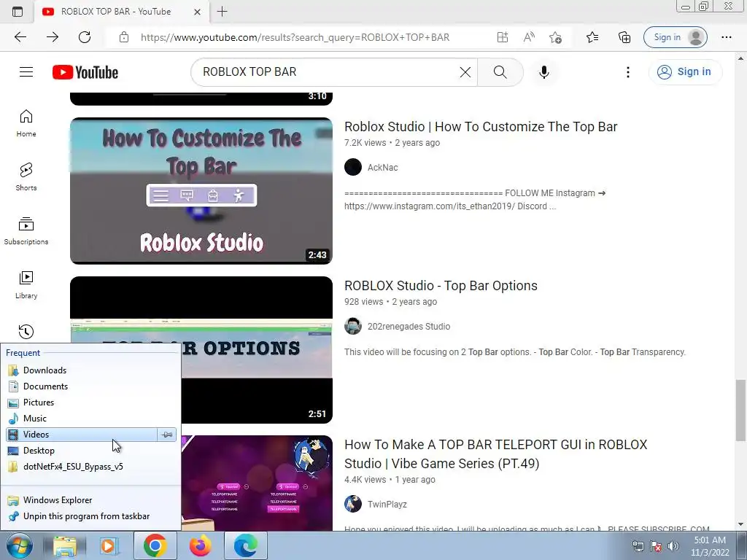Open Edge Collections icon
Image resolution: width=747 pixels, height=560 pixels.
click(624, 37)
